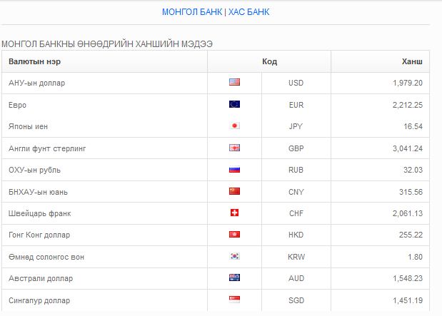Click the Singapore flag icon

(234, 300)
